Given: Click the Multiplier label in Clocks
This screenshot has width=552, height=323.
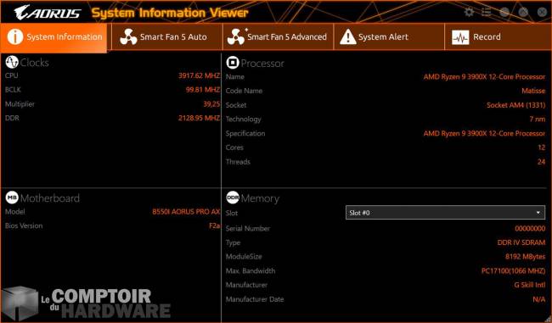Looking at the screenshot, I should pyautogui.click(x=20, y=104).
